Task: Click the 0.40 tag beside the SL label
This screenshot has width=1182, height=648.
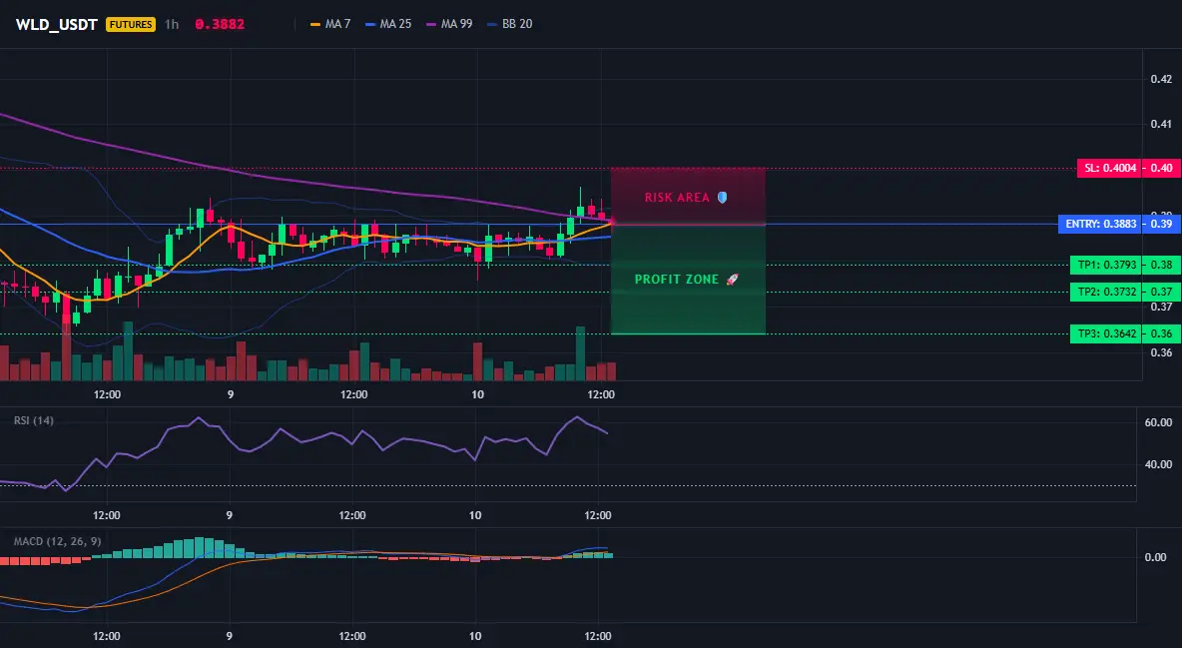Action: (x=1162, y=168)
